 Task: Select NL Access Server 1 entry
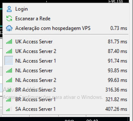(66, 61)
